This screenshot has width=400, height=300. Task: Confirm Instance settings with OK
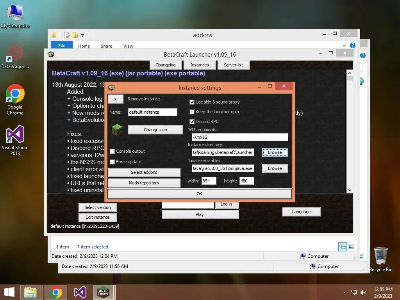pyautogui.click(x=200, y=194)
